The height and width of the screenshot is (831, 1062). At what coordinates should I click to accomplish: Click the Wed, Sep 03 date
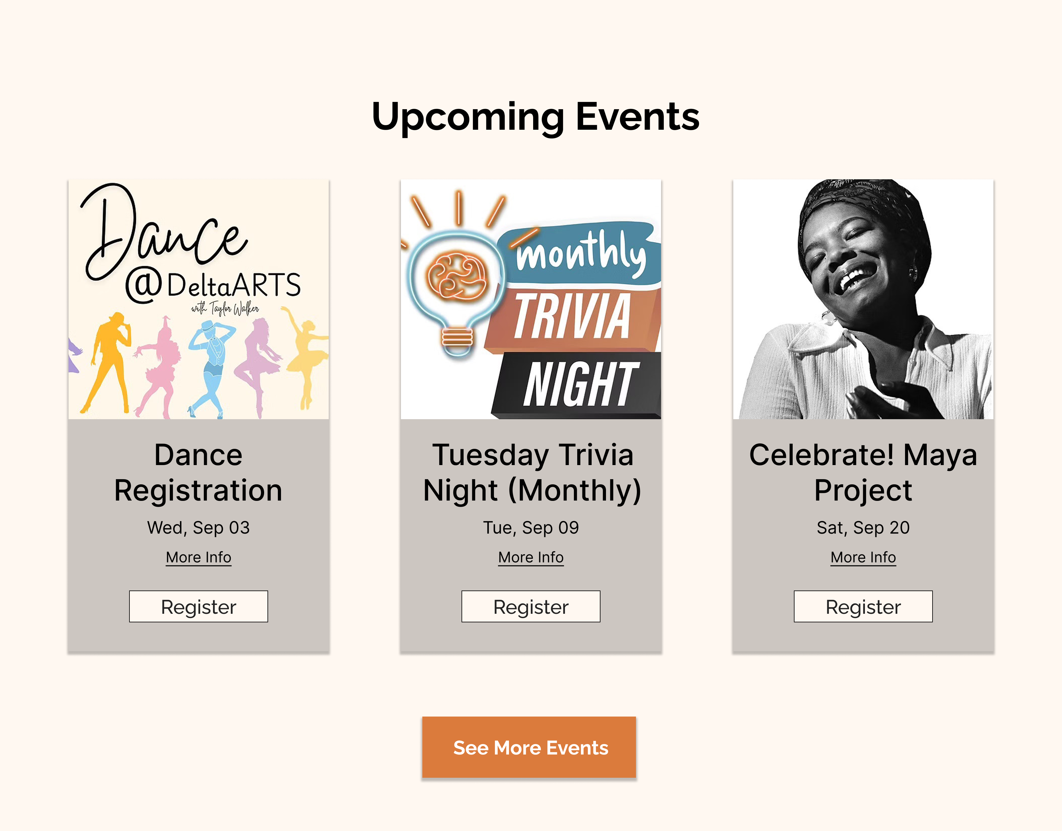tap(199, 527)
